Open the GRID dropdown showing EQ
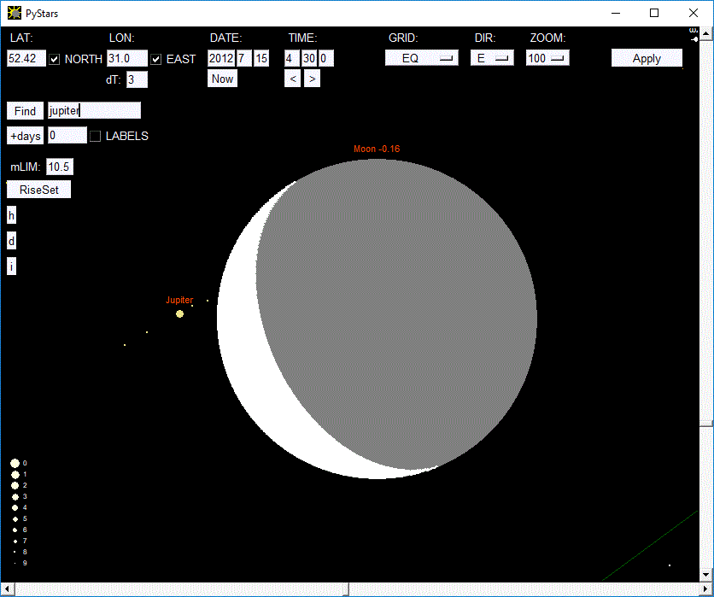The image size is (714, 597). coord(421,58)
